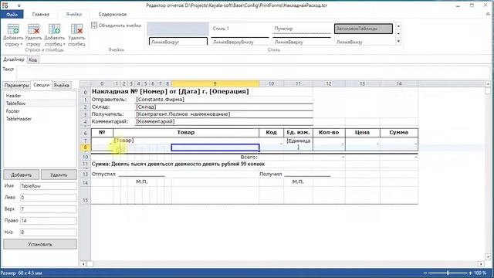This screenshot has width=494, height=278.
Task: Open the Секции panel tab
Action: click(41, 85)
